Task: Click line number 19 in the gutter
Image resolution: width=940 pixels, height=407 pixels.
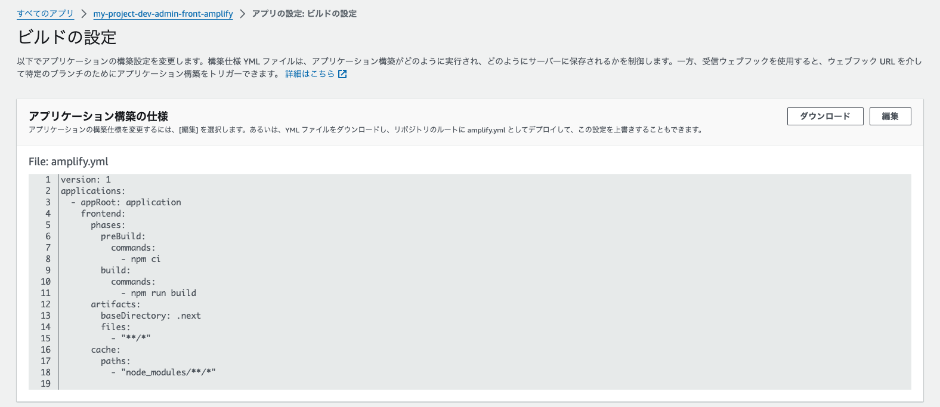Action: (x=46, y=384)
